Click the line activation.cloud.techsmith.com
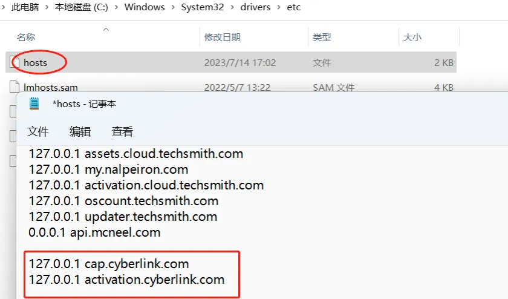This screenshot has width=508, height=299. click(146, 185)
